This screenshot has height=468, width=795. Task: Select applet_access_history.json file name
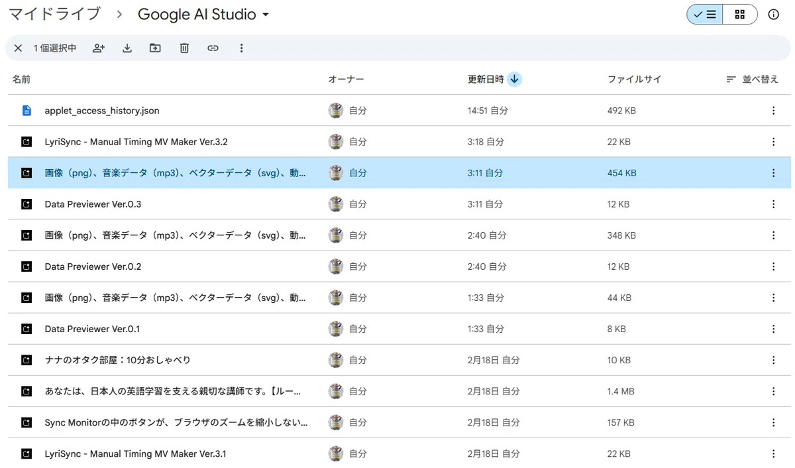(102, 111)
